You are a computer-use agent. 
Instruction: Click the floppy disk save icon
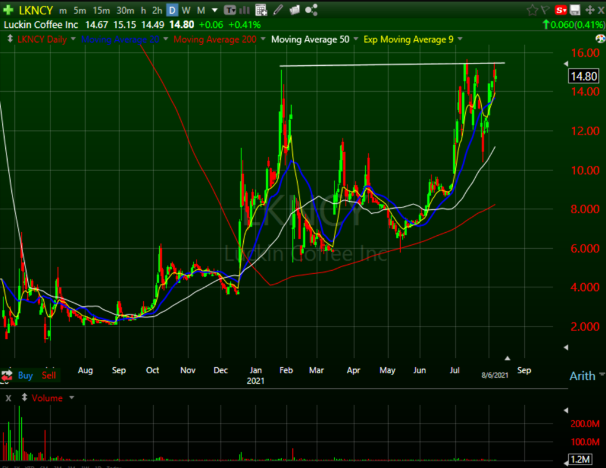[x=575, y=11]
